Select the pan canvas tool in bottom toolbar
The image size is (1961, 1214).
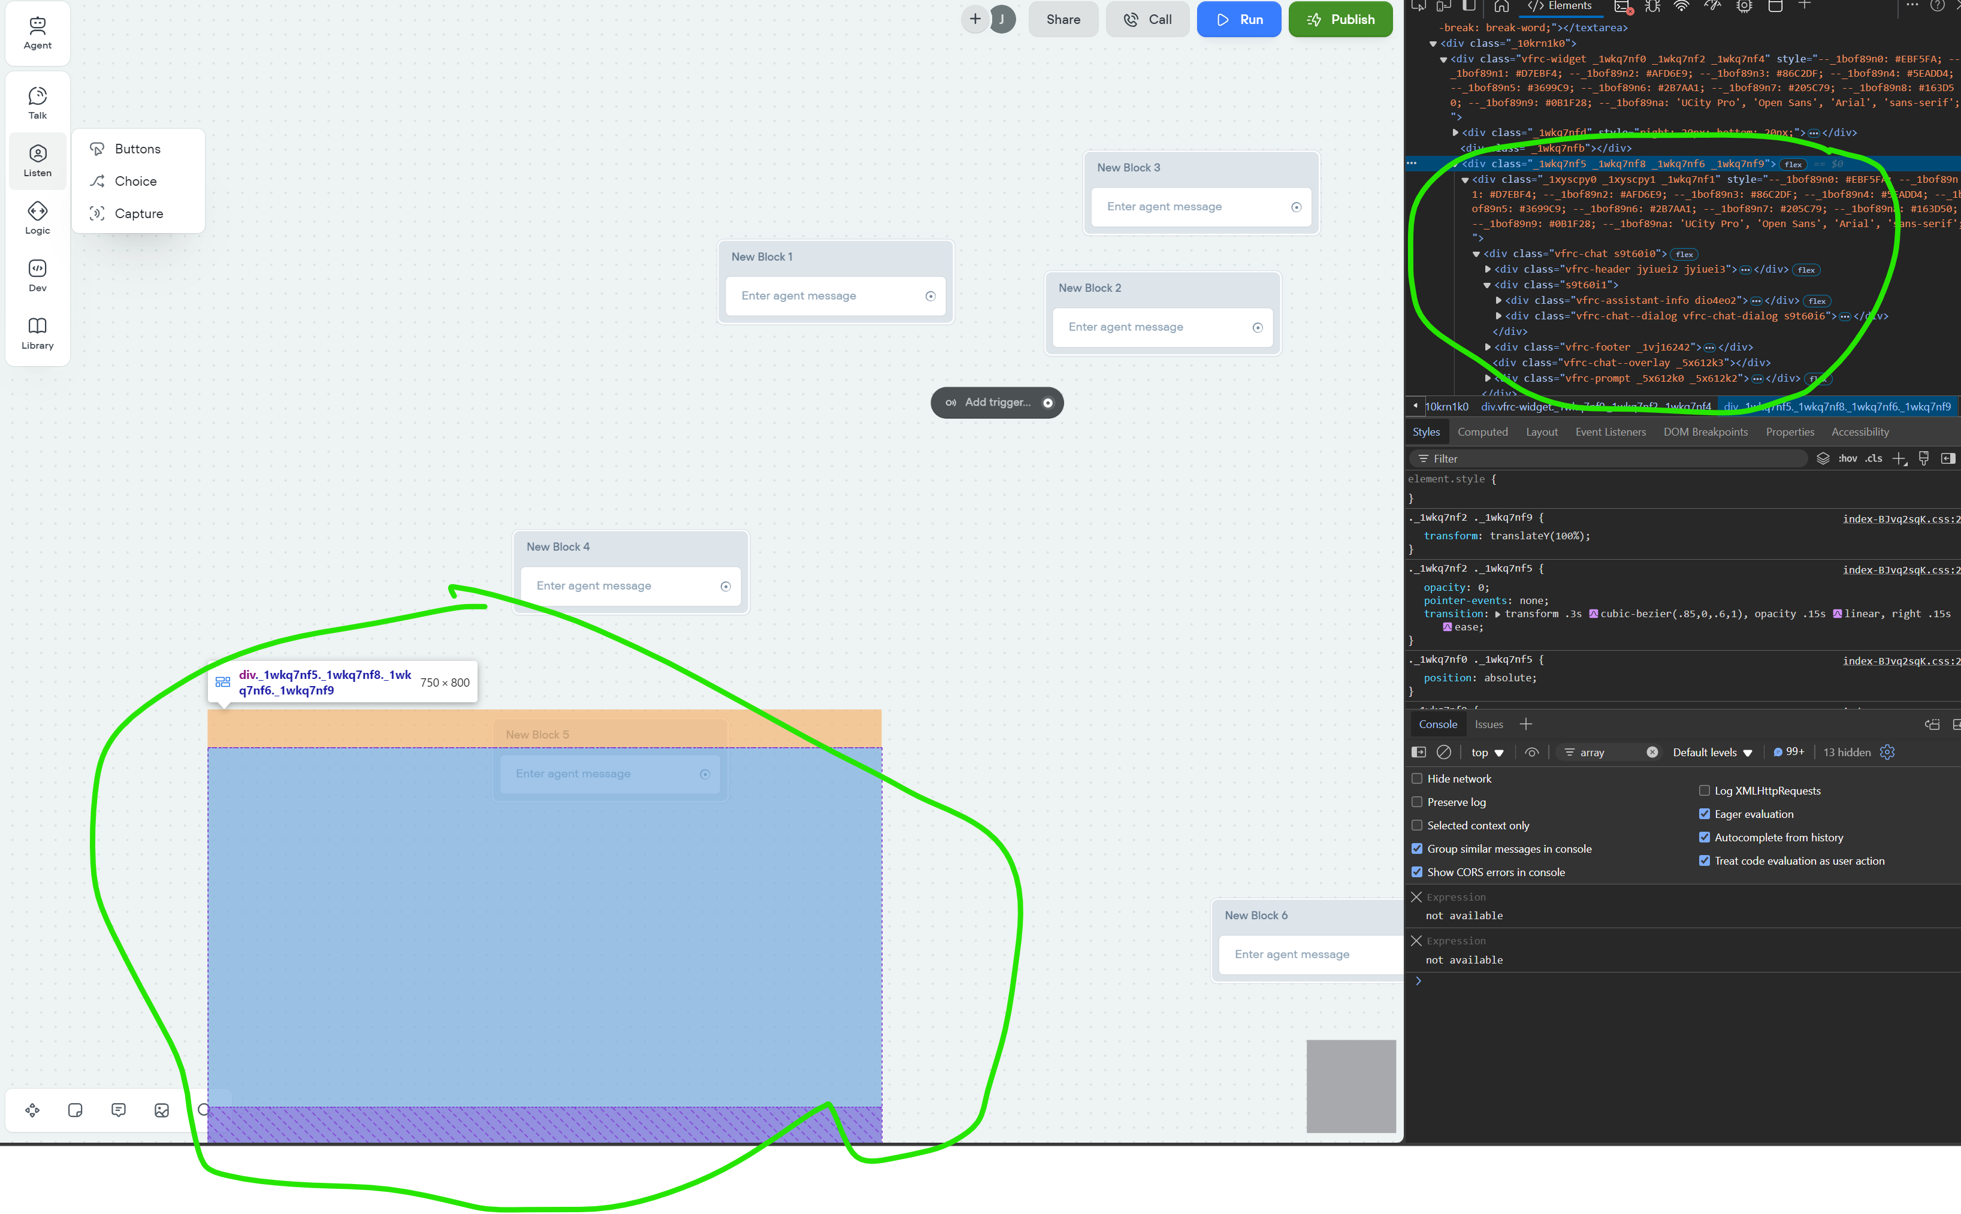coord(32,1110)
